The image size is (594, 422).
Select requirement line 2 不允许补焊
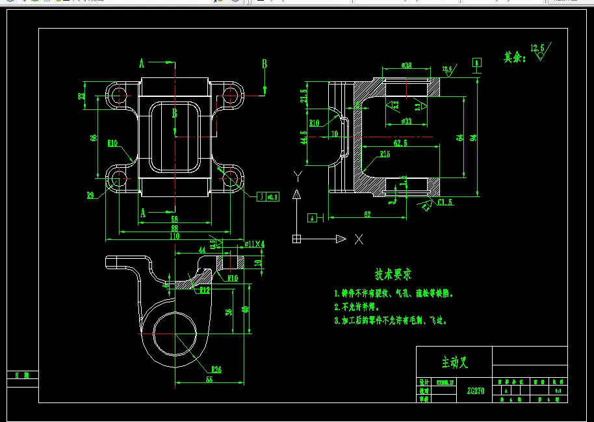click(x=357, y=307)
